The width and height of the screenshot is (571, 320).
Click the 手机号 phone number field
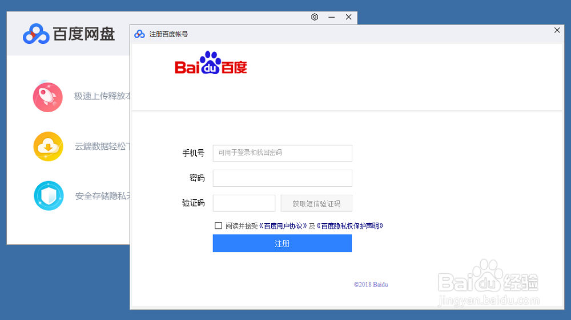pos(282,153)
